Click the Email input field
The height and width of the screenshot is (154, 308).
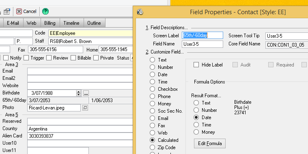(x=80, y=71)
